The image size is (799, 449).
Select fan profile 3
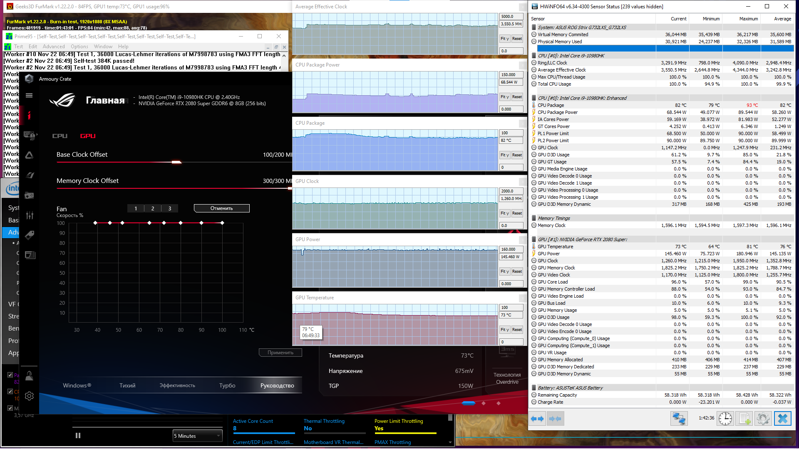click(x=170, y=208)
